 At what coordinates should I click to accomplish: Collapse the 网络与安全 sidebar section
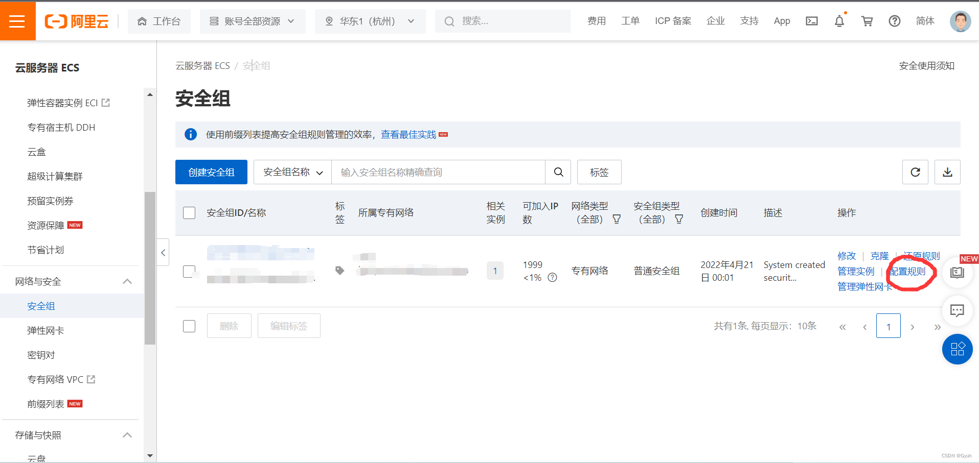(127, 281)
